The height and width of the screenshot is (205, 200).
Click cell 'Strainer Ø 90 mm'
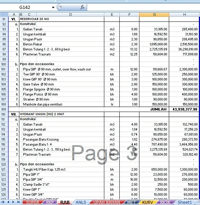36,99
